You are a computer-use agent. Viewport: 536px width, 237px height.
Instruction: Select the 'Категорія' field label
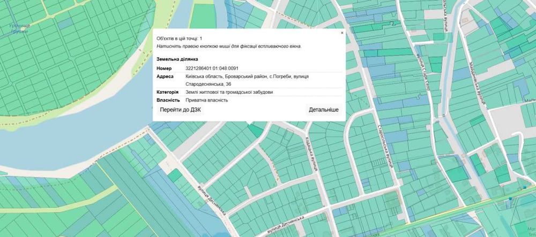[x=167, y=92]
